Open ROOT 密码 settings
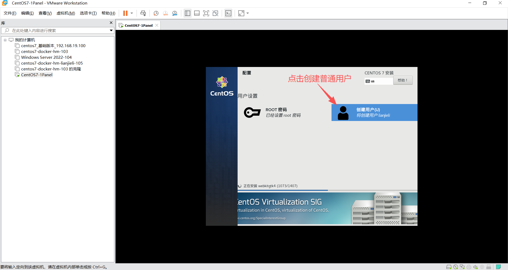This screenshot has height=270, width=508. [x=283, y=112]
